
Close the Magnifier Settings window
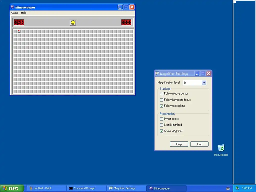point(208,73)
